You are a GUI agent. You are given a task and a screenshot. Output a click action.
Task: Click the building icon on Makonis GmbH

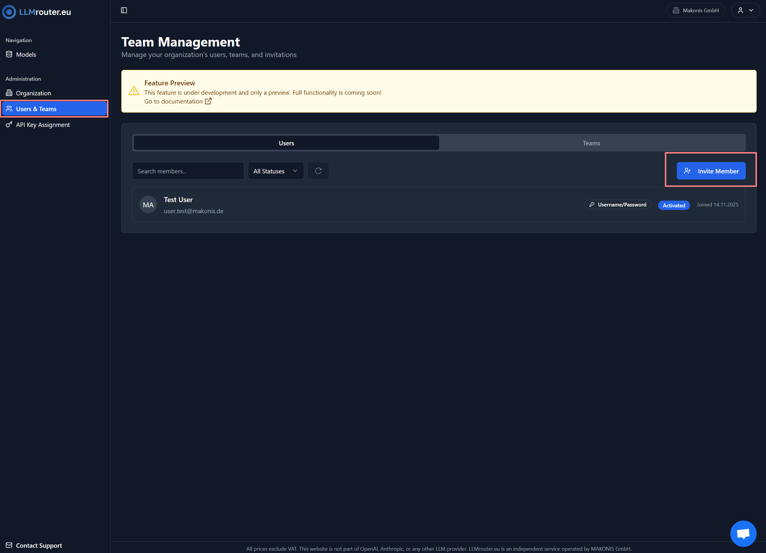676,10
